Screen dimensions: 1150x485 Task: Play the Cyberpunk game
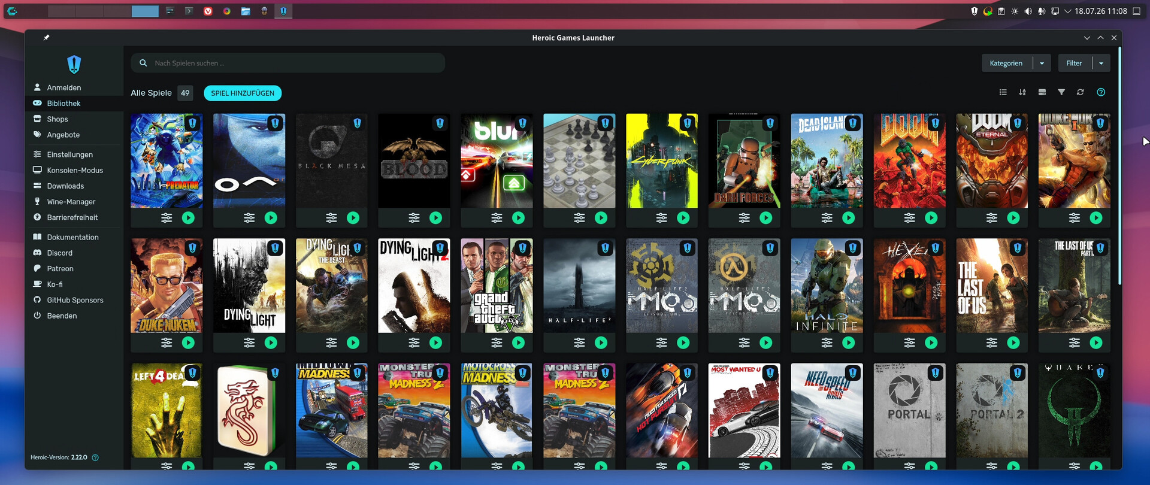[683, 218]
